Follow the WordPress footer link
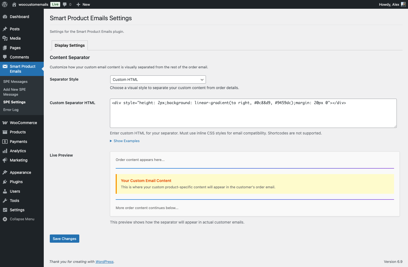 [x=104, y=262]
